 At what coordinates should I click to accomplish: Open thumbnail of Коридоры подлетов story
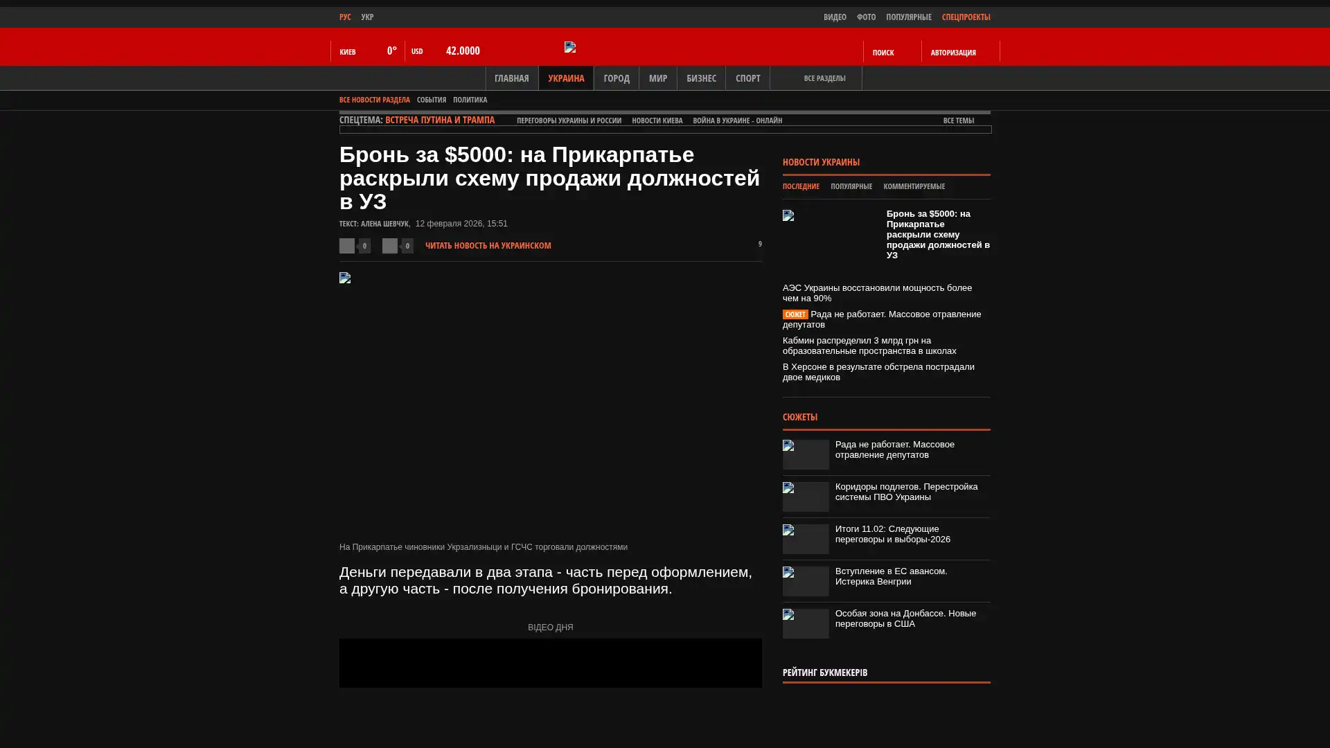pos(806,497)
